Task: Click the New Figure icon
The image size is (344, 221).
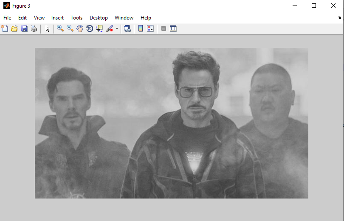Action: coord(5,29)
